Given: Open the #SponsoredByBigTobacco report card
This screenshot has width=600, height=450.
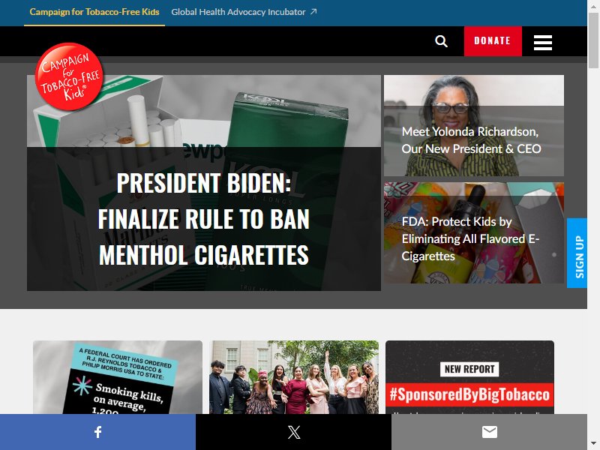Looking at the screenshot, I should [470, 377].
